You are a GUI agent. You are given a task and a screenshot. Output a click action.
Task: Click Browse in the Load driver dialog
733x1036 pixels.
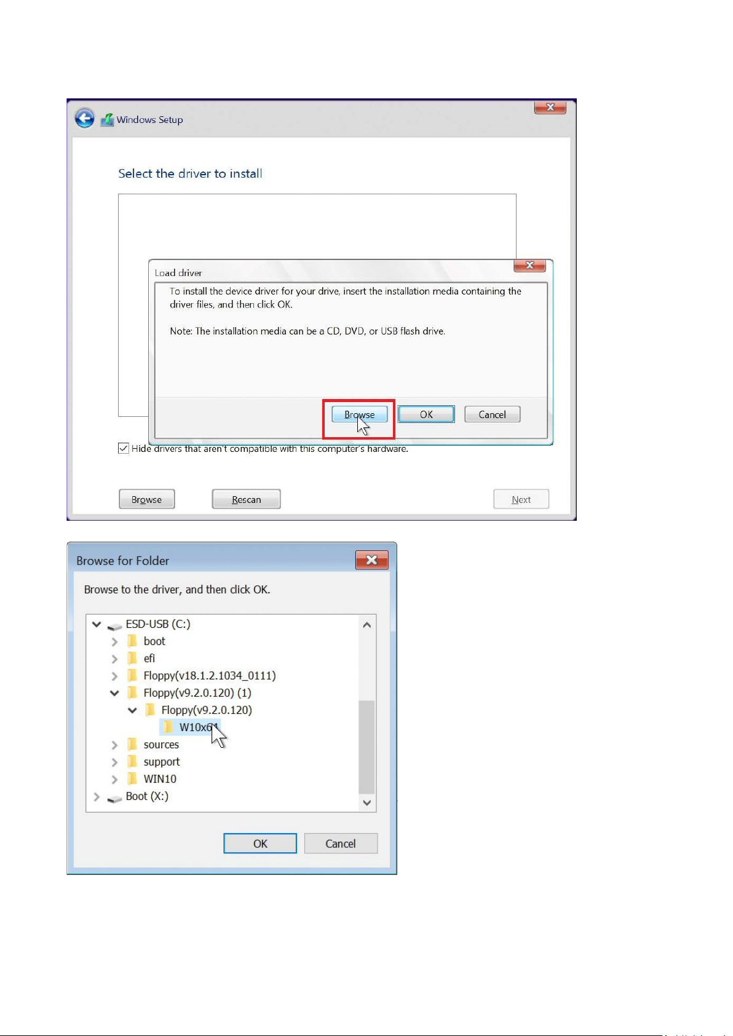[360, 414]
